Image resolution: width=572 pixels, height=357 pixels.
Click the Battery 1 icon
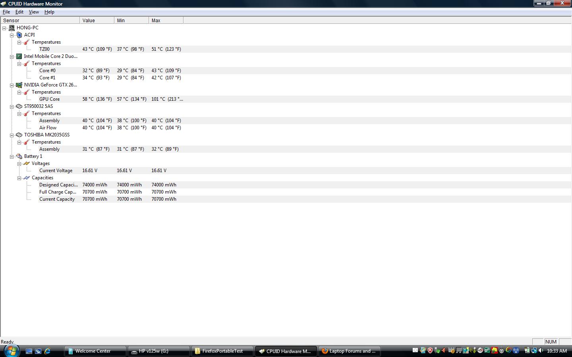(x=19, y=156)
